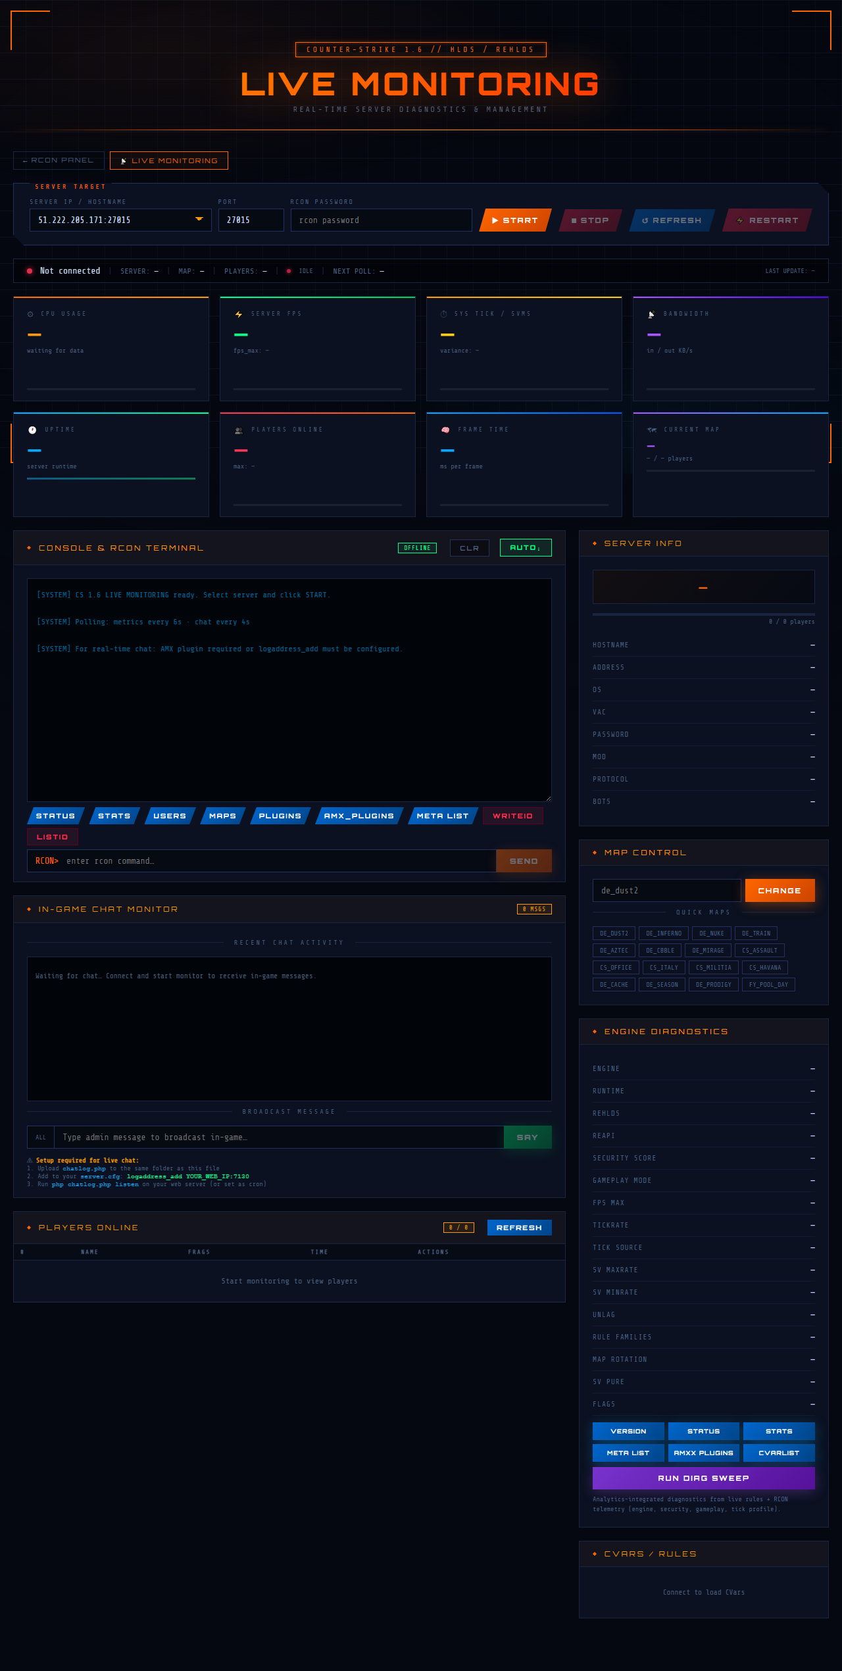Click the SAY broadcast button
Screen dimensions: 842x1671
(x=528, y=1137)
